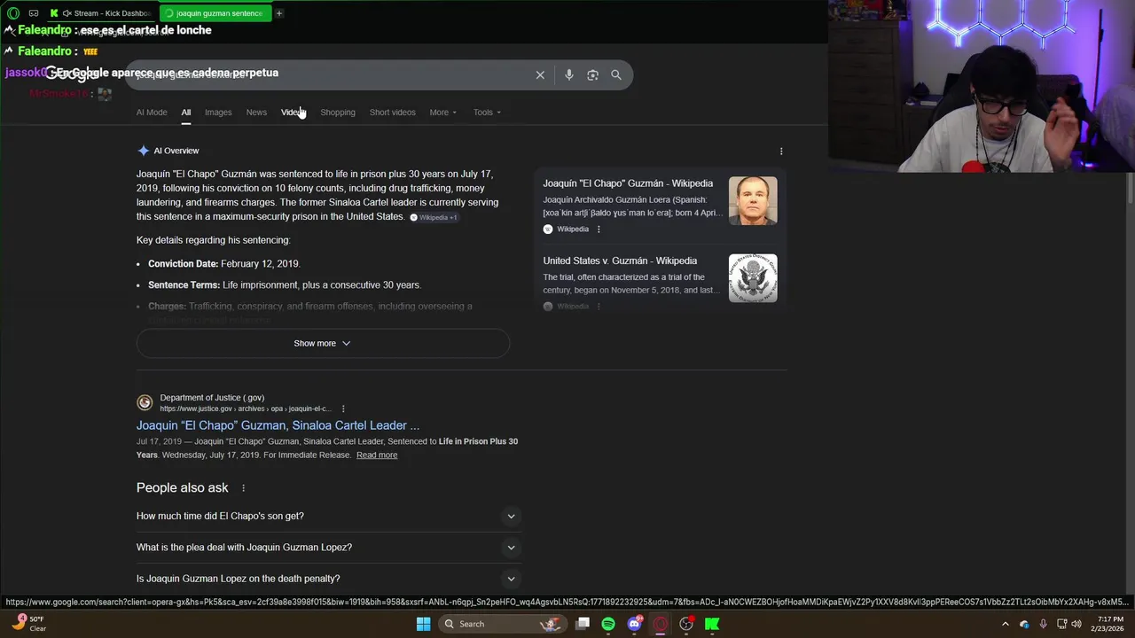Select the News search tab
Screen dimensions: 1135x638
[256, 113]
